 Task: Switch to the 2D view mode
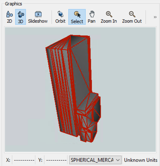coord(9,17)
